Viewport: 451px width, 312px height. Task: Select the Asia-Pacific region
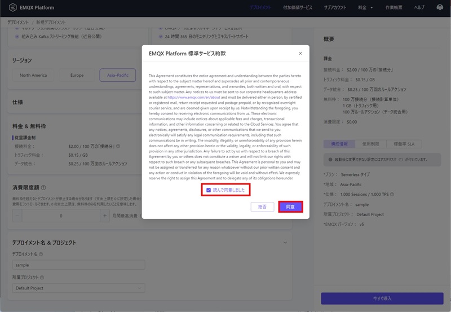[118, 75]
